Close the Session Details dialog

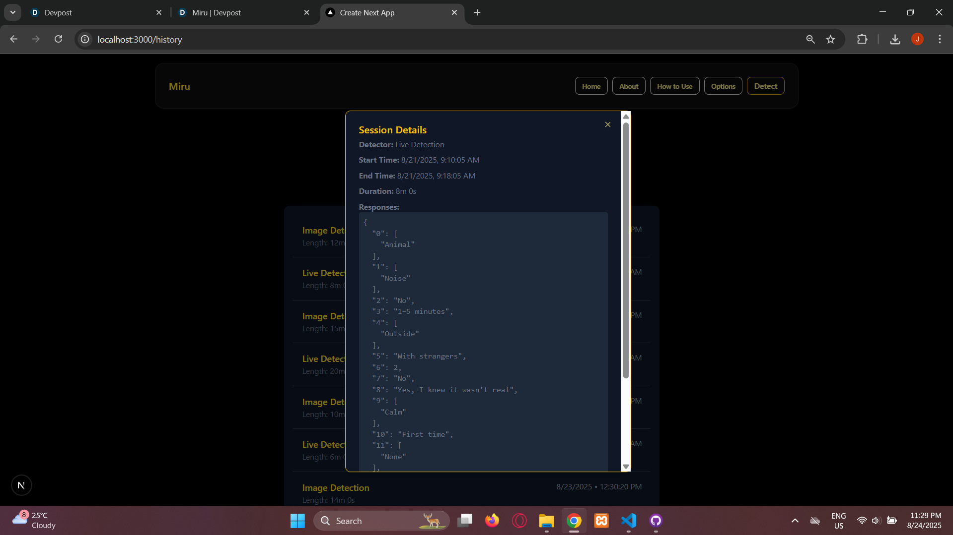pos(607,124)
